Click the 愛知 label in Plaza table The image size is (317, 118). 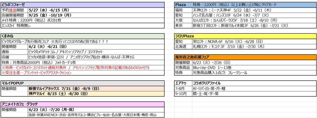(x=183, y=15)
